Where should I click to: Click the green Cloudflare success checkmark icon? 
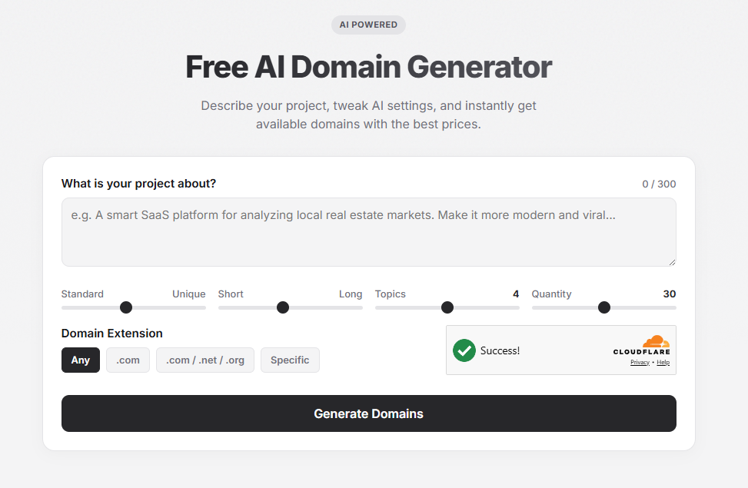click(464, 350)
